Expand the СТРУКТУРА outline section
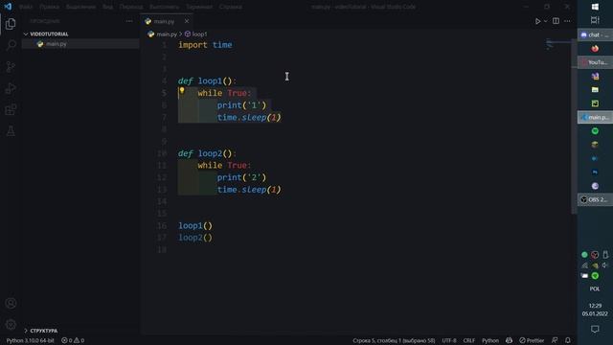 coord(40,331)
